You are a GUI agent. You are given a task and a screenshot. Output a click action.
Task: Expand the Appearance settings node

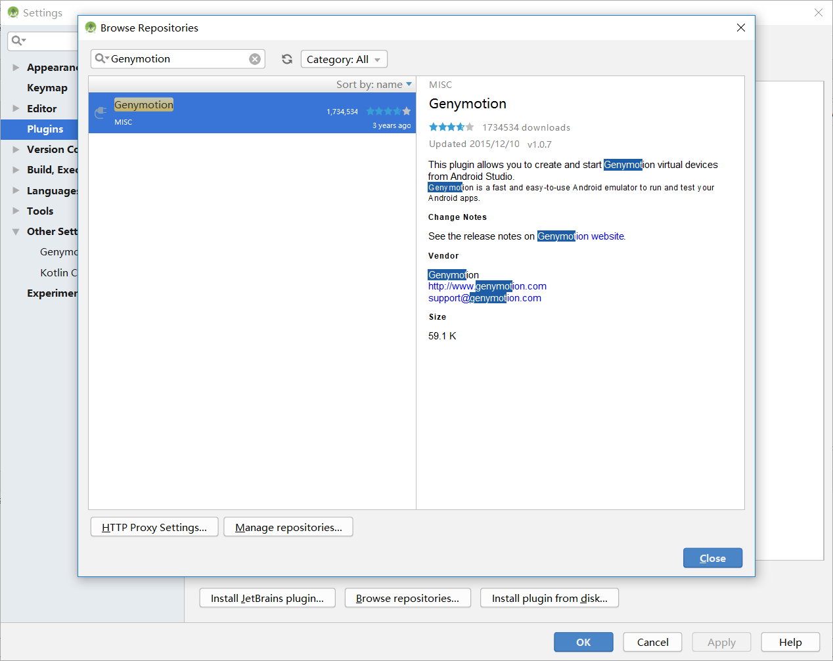[16, 68]
